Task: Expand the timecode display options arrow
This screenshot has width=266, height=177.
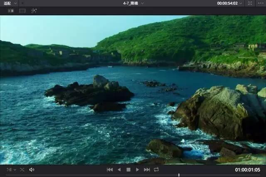Action: point(241,3)
